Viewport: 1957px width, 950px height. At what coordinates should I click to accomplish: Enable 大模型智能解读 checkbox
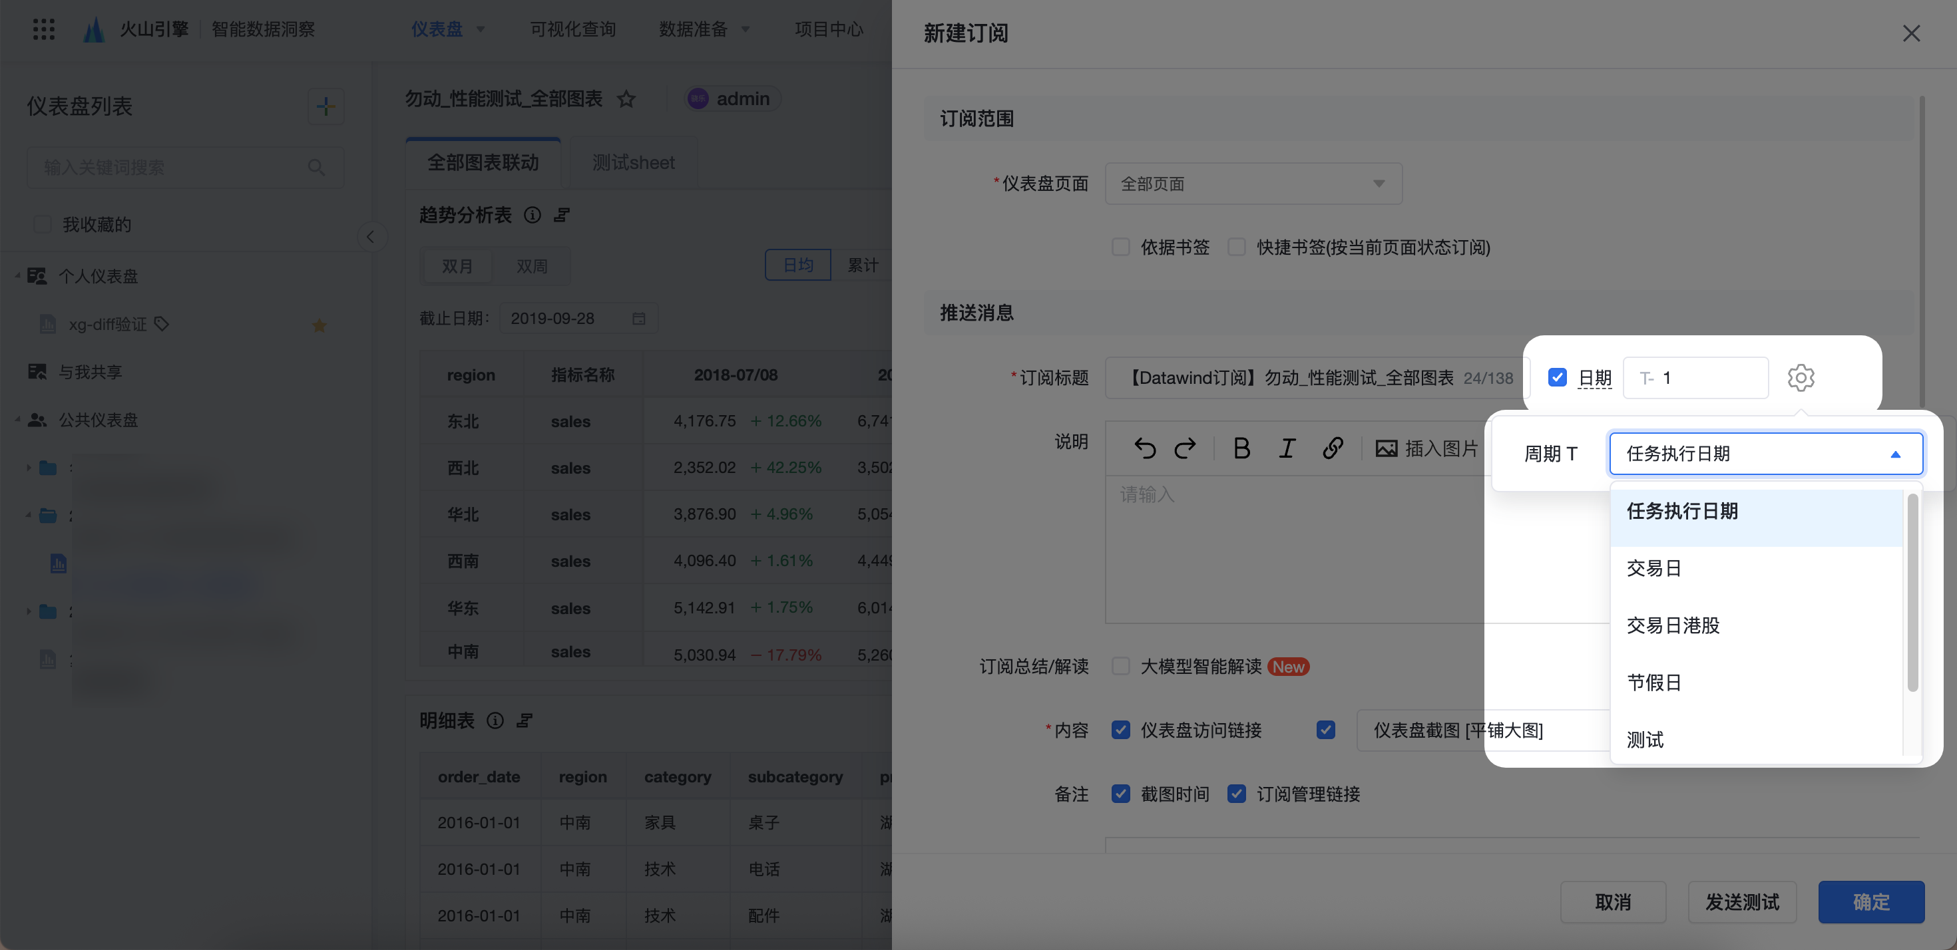(1120, 666)
